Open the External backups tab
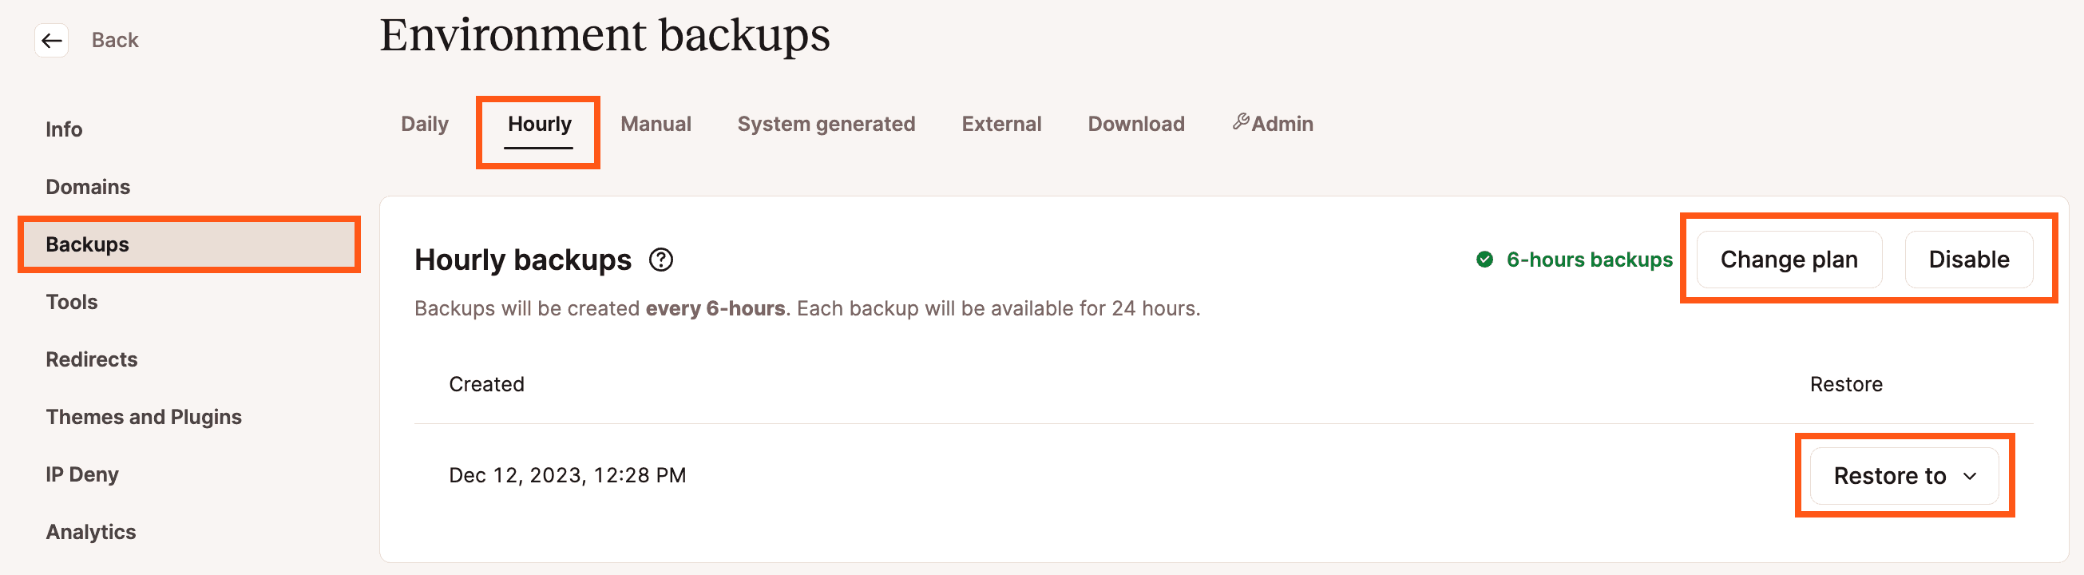This screenshot has width=2084, height=575. pyautogui.click(x=1000, y=124)
